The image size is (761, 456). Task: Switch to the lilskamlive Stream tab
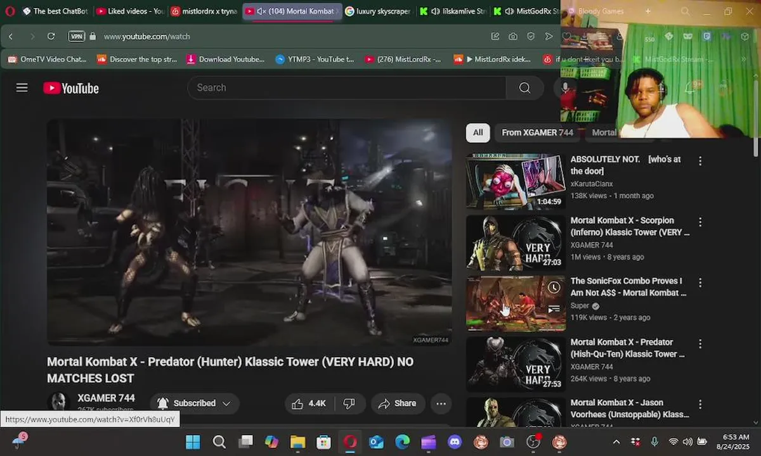pyautogui.click(x=452, y=11)
